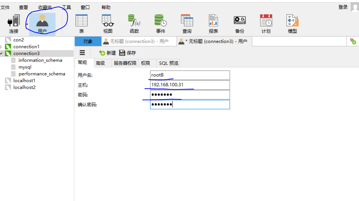Open the 工具 tools menu
Screen dimensions: 359x201
coord(66,8)
